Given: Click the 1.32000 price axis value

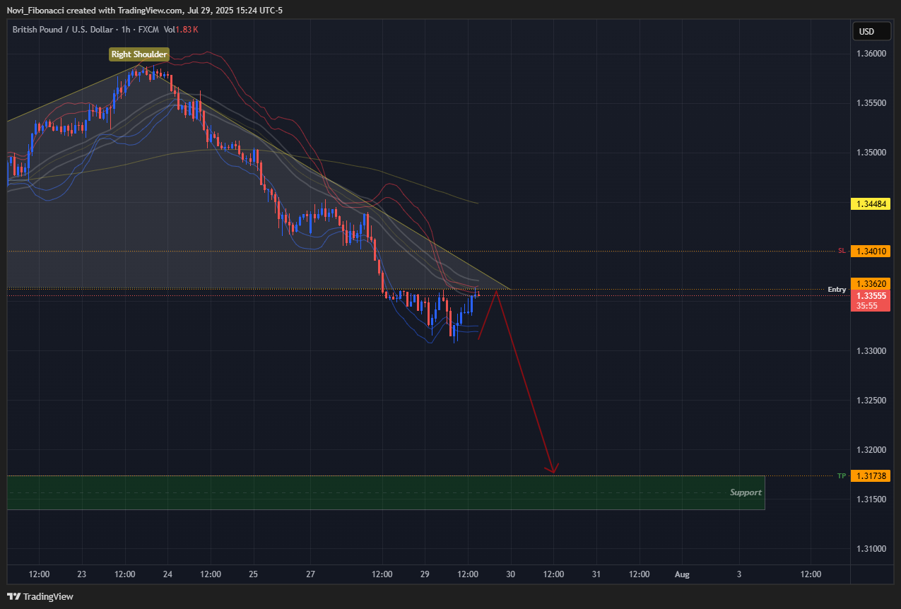Looking at the screenshot, I should (870, 450).
